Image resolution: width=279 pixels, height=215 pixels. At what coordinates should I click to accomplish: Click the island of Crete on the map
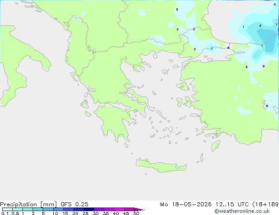coord(161,165)
